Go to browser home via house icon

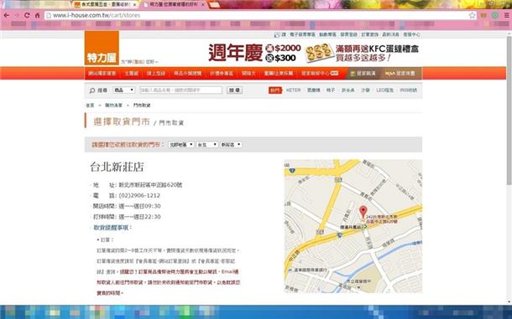pyautogui.click(x=38, y=15)
